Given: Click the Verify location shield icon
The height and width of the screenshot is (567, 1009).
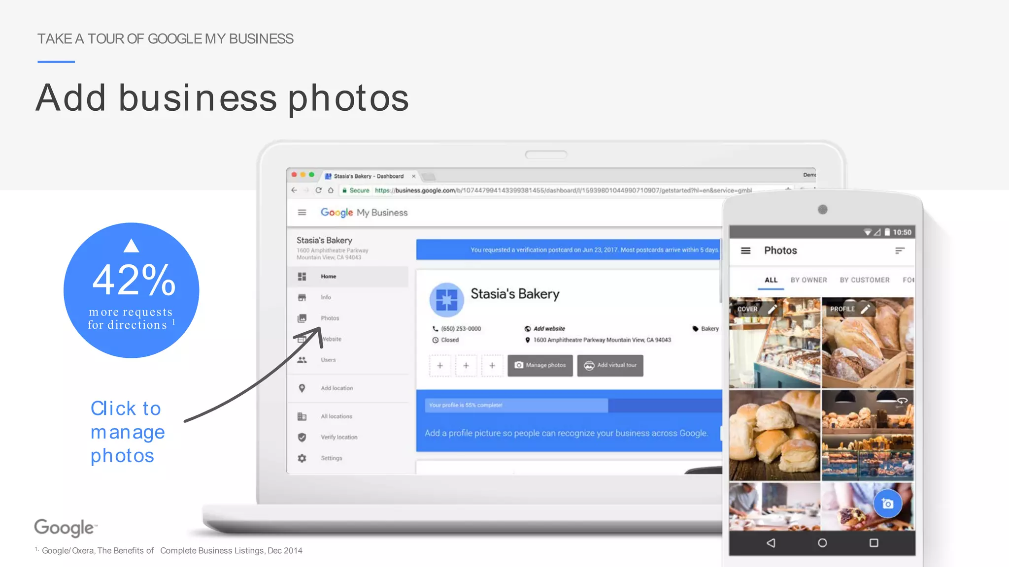Looking at the screenshot, I should 302,437.
